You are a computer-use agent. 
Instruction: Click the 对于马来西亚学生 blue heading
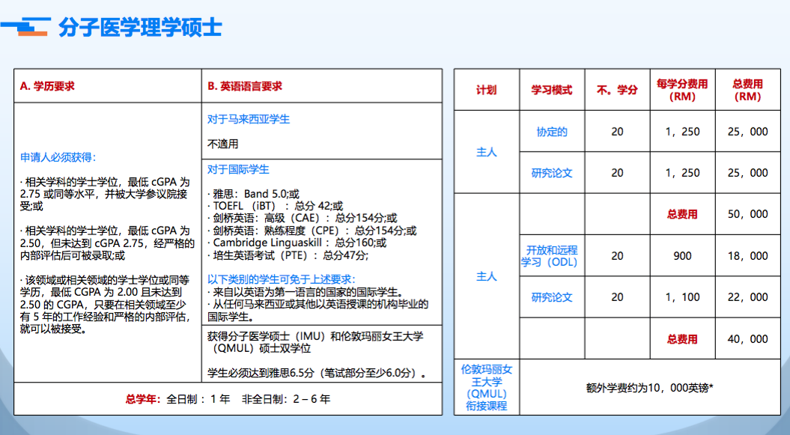(249, 119)
